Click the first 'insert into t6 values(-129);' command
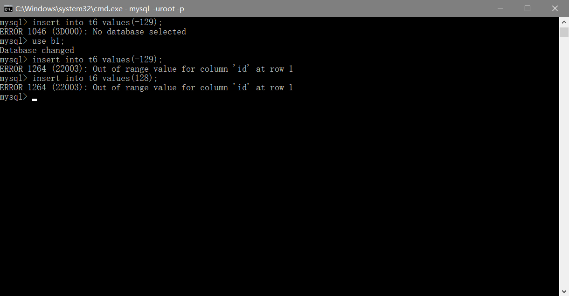Viewport: 569px width, 296px height. 97,22
